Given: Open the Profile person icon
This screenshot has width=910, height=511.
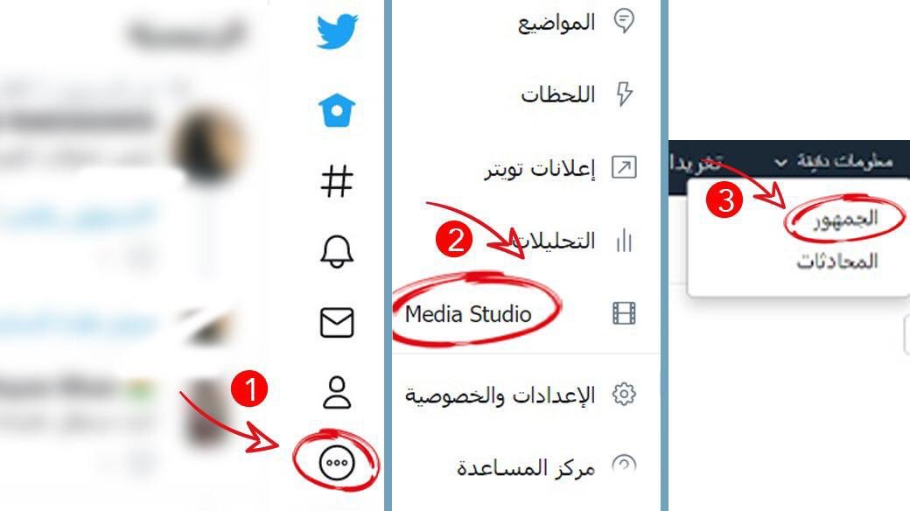Looking at the screenshot, I should 337,393.
